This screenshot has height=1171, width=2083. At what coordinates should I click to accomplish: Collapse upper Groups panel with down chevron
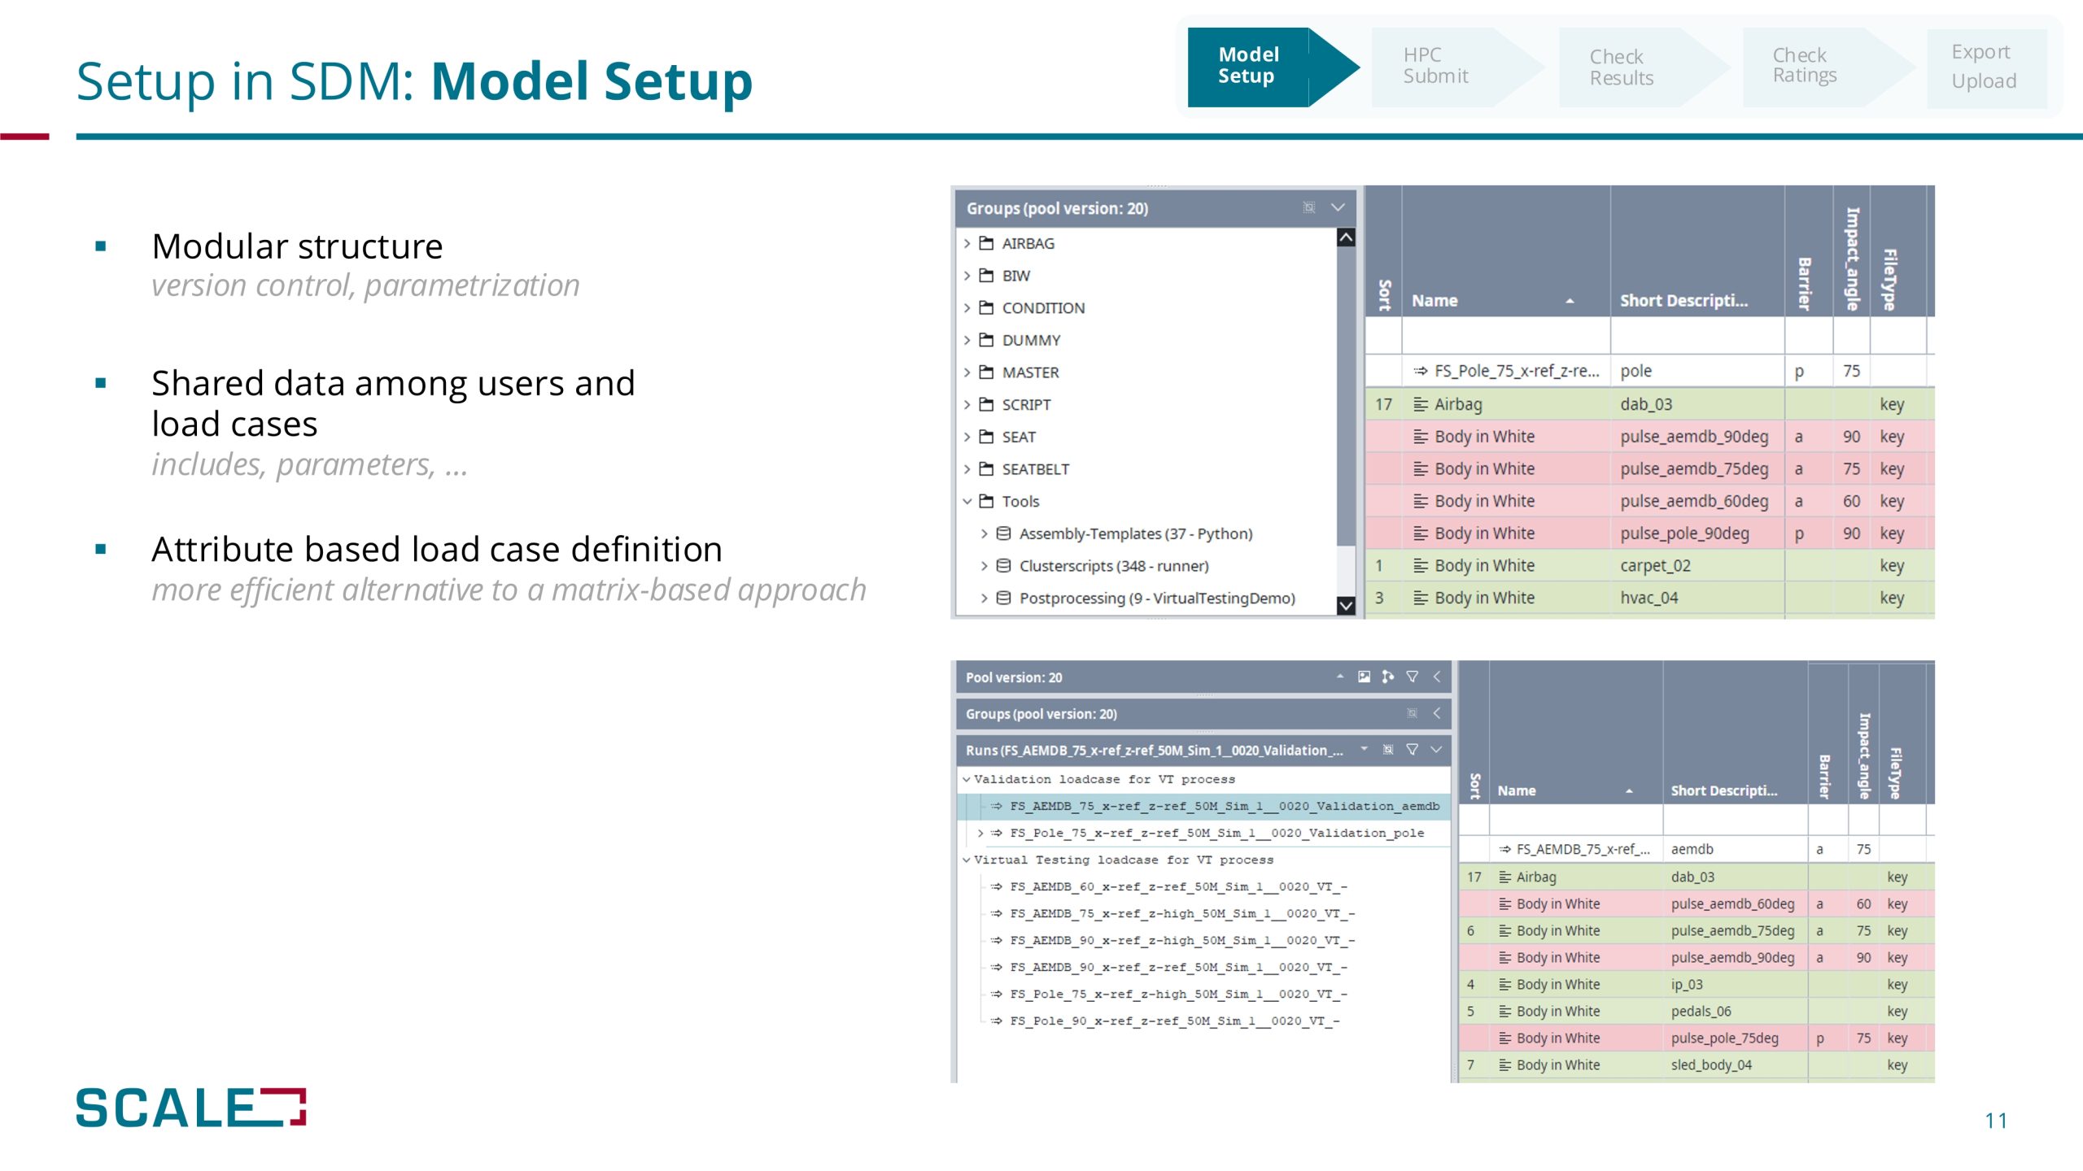[1338, 207]
